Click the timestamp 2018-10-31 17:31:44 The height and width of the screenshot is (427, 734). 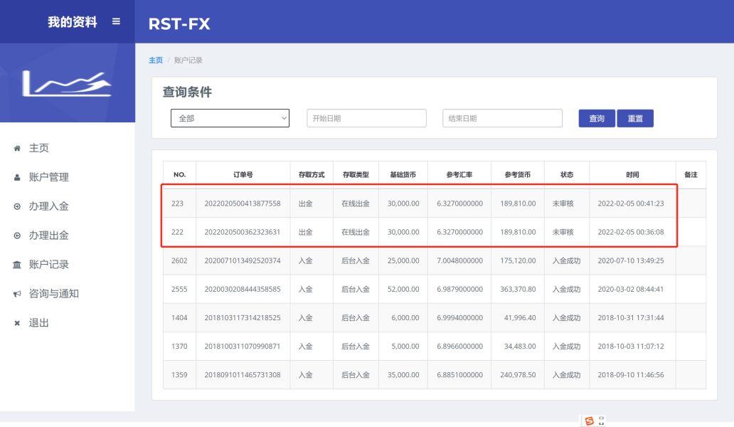[x=631, y=317]
